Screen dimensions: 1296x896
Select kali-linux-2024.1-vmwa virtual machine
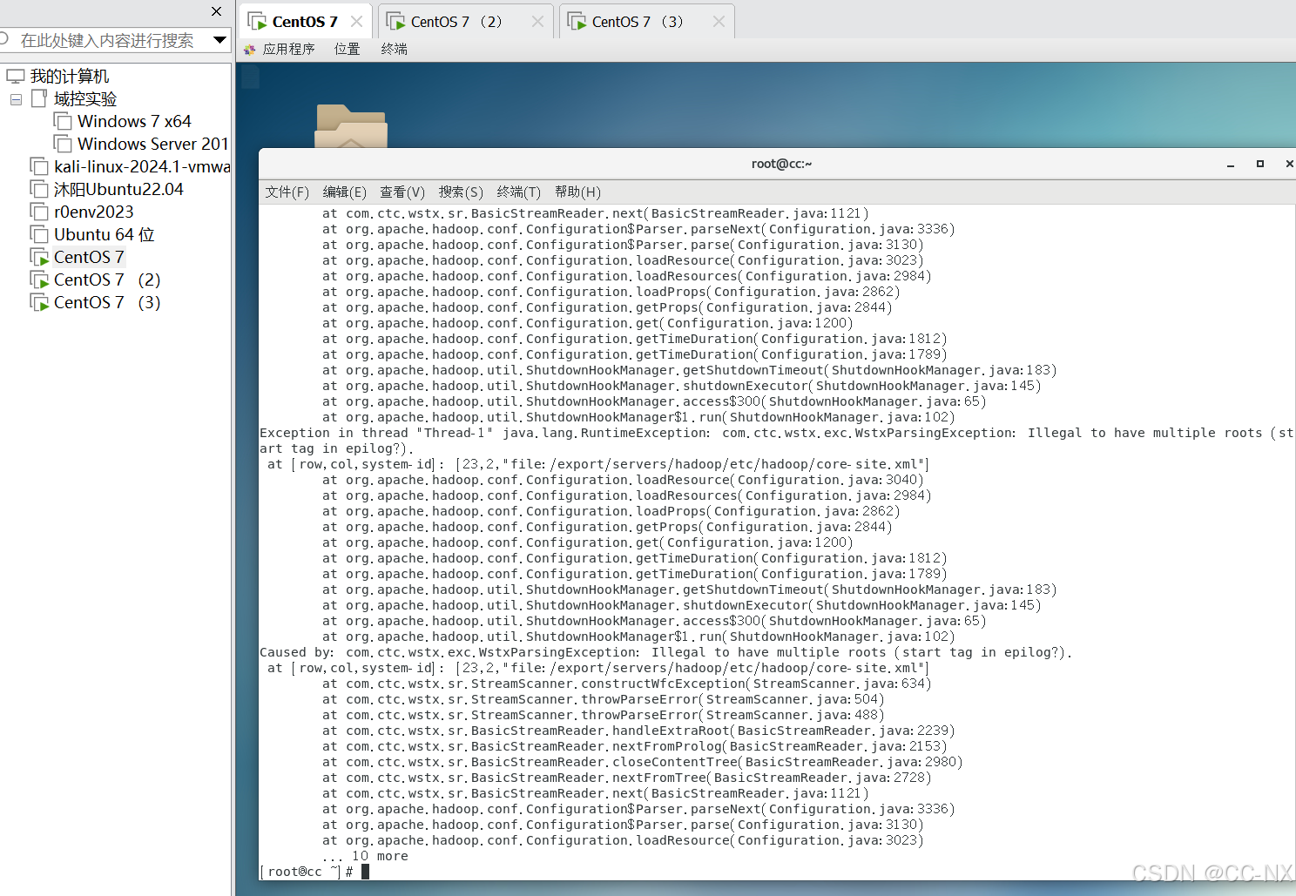pyautogui.click(x=142, y=167)
